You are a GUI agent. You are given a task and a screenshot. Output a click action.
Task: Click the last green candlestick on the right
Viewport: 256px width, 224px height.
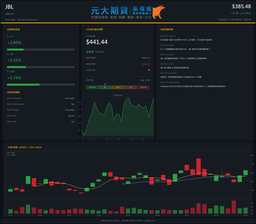[x=246, y=172]
